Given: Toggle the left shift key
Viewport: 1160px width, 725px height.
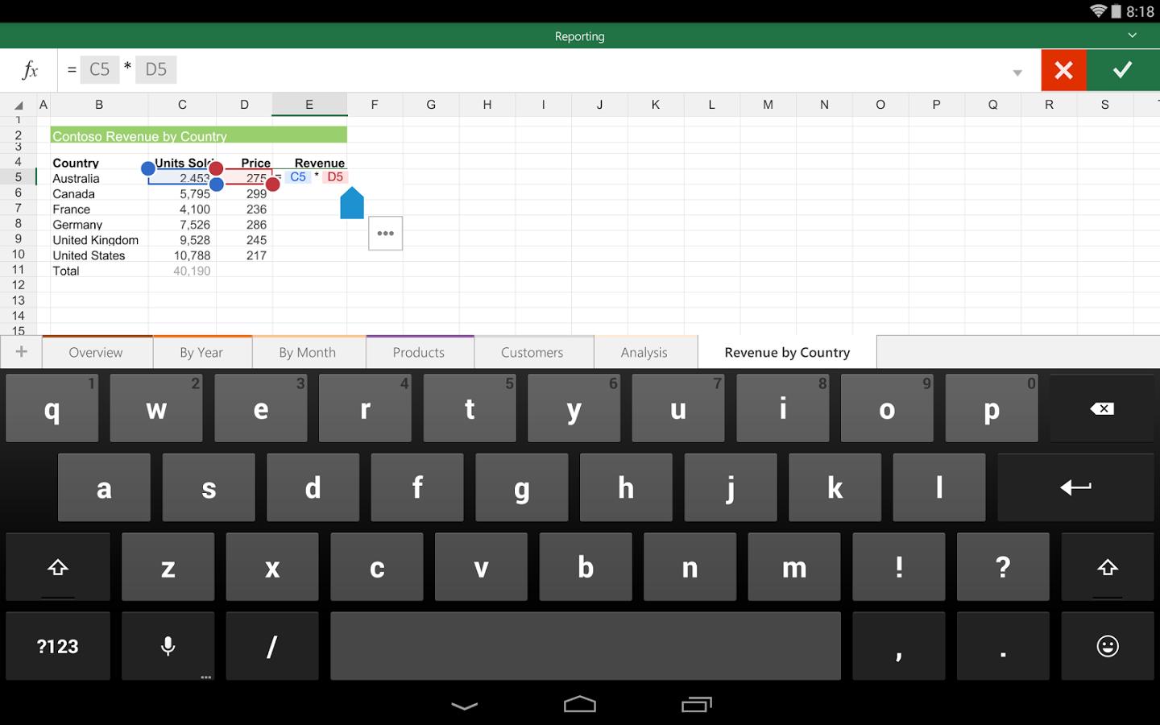Looking at the screenshot, I should 58,567.
